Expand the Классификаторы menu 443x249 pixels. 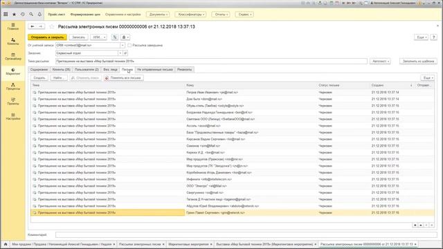[191, 15]
